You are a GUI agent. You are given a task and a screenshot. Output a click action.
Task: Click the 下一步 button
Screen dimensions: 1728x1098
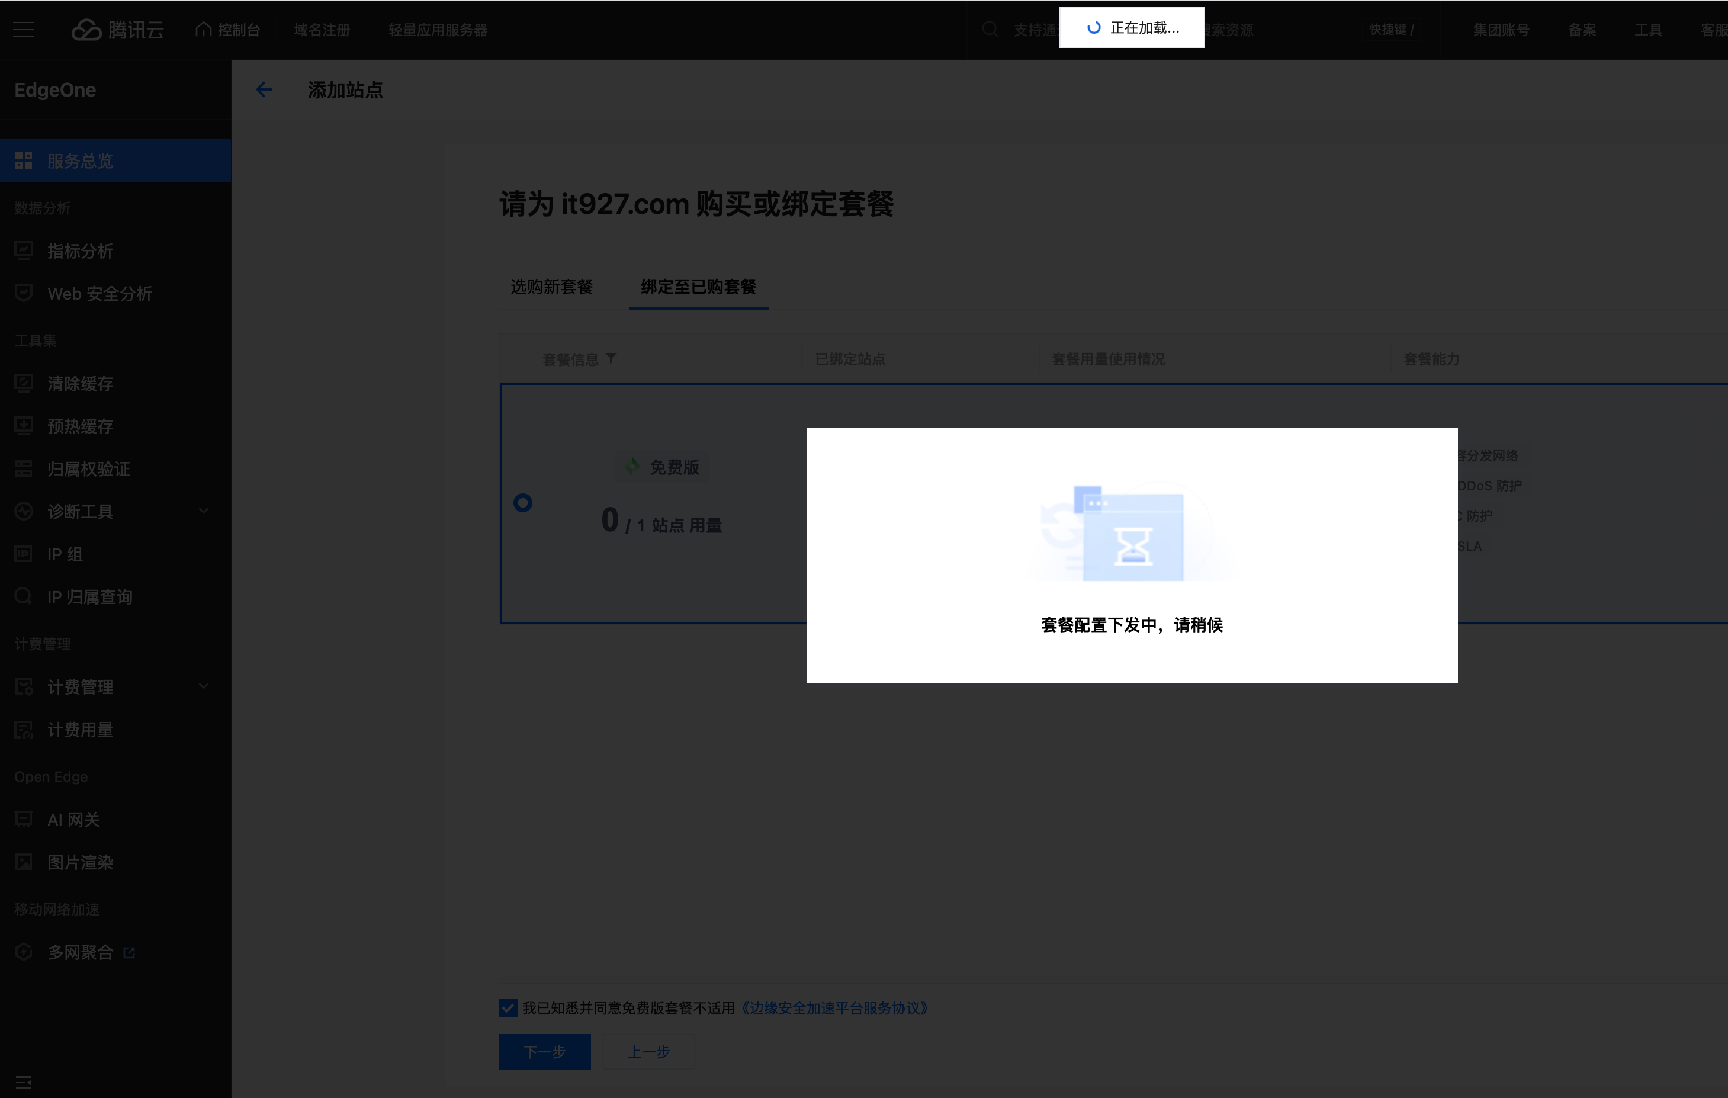pos(545,1051)
